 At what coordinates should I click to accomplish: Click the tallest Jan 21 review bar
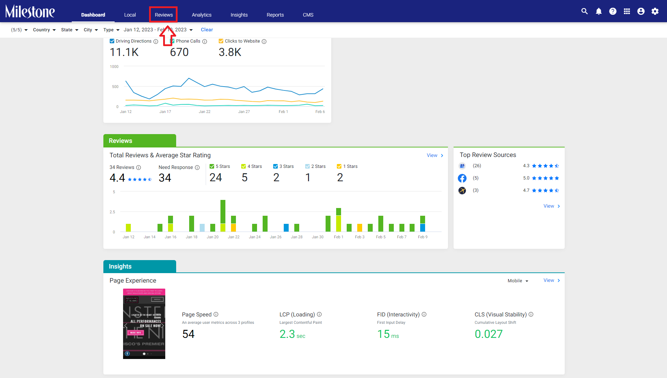pyautogui.click(x=223, y=216)
